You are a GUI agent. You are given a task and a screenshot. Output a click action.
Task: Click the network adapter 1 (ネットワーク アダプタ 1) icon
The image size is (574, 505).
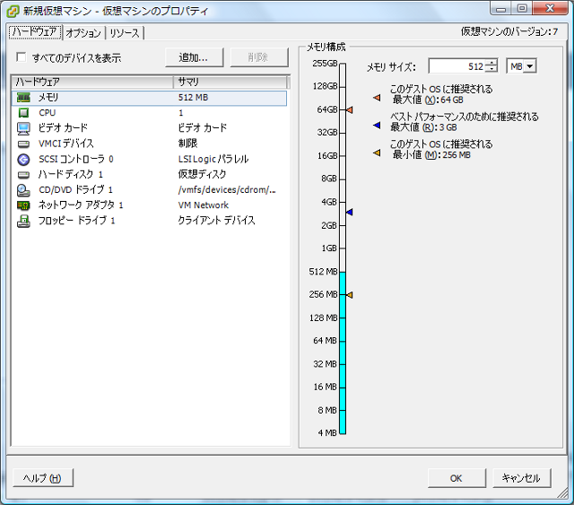(24, 205)
